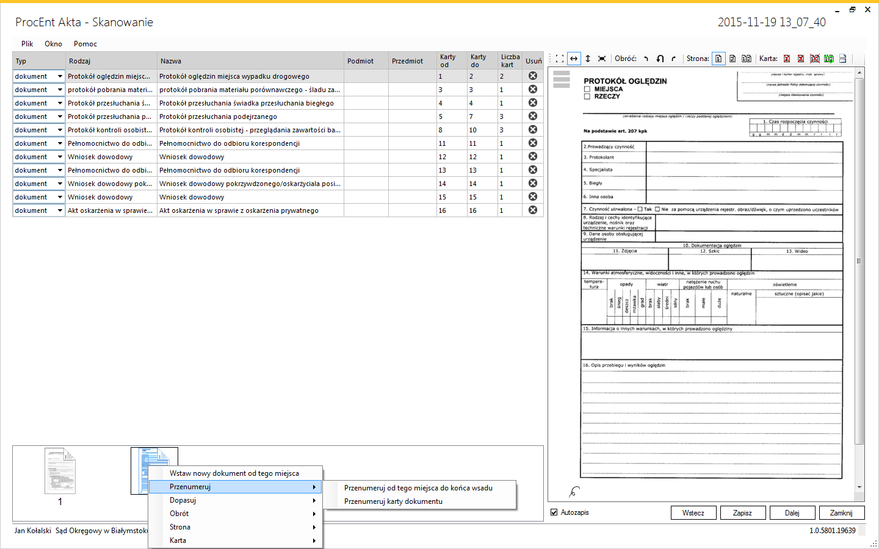Click the Dalej button
This screenshot has height=549, width=879.
[792, 513]
